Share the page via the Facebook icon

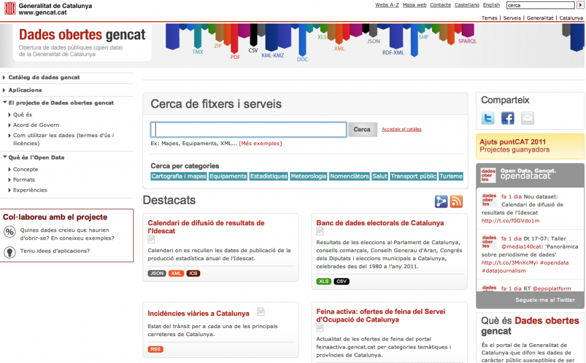(x=508, y=118)
